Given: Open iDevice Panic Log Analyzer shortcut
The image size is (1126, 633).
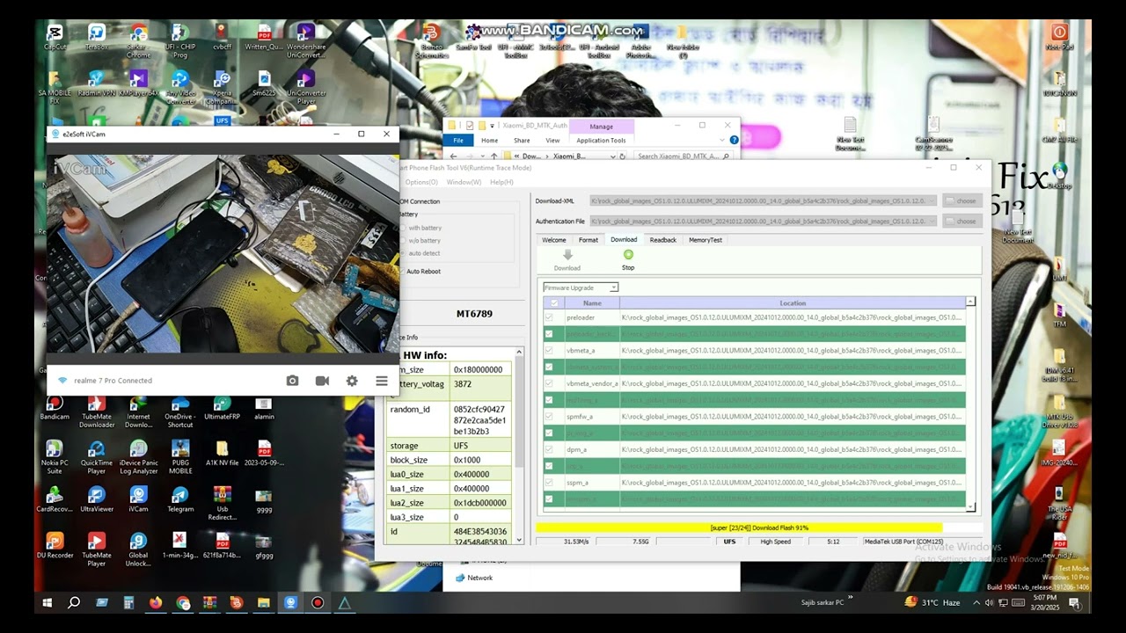Looking at the screenshot, I should point(139,457).
